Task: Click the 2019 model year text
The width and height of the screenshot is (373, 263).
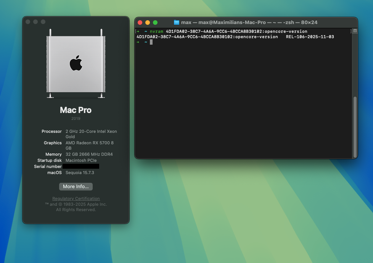Action: coord(76,119)
